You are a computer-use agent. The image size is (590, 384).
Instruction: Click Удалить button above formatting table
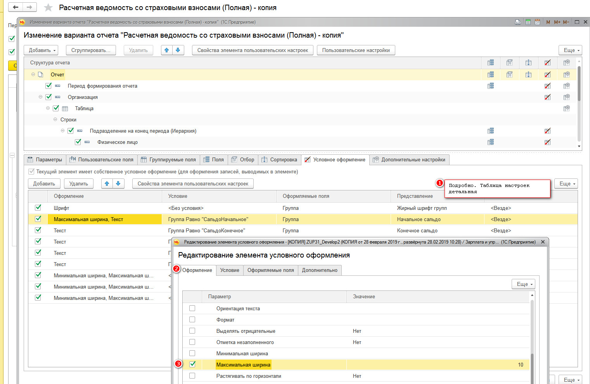pyautogui.click(x=79, y=183)
